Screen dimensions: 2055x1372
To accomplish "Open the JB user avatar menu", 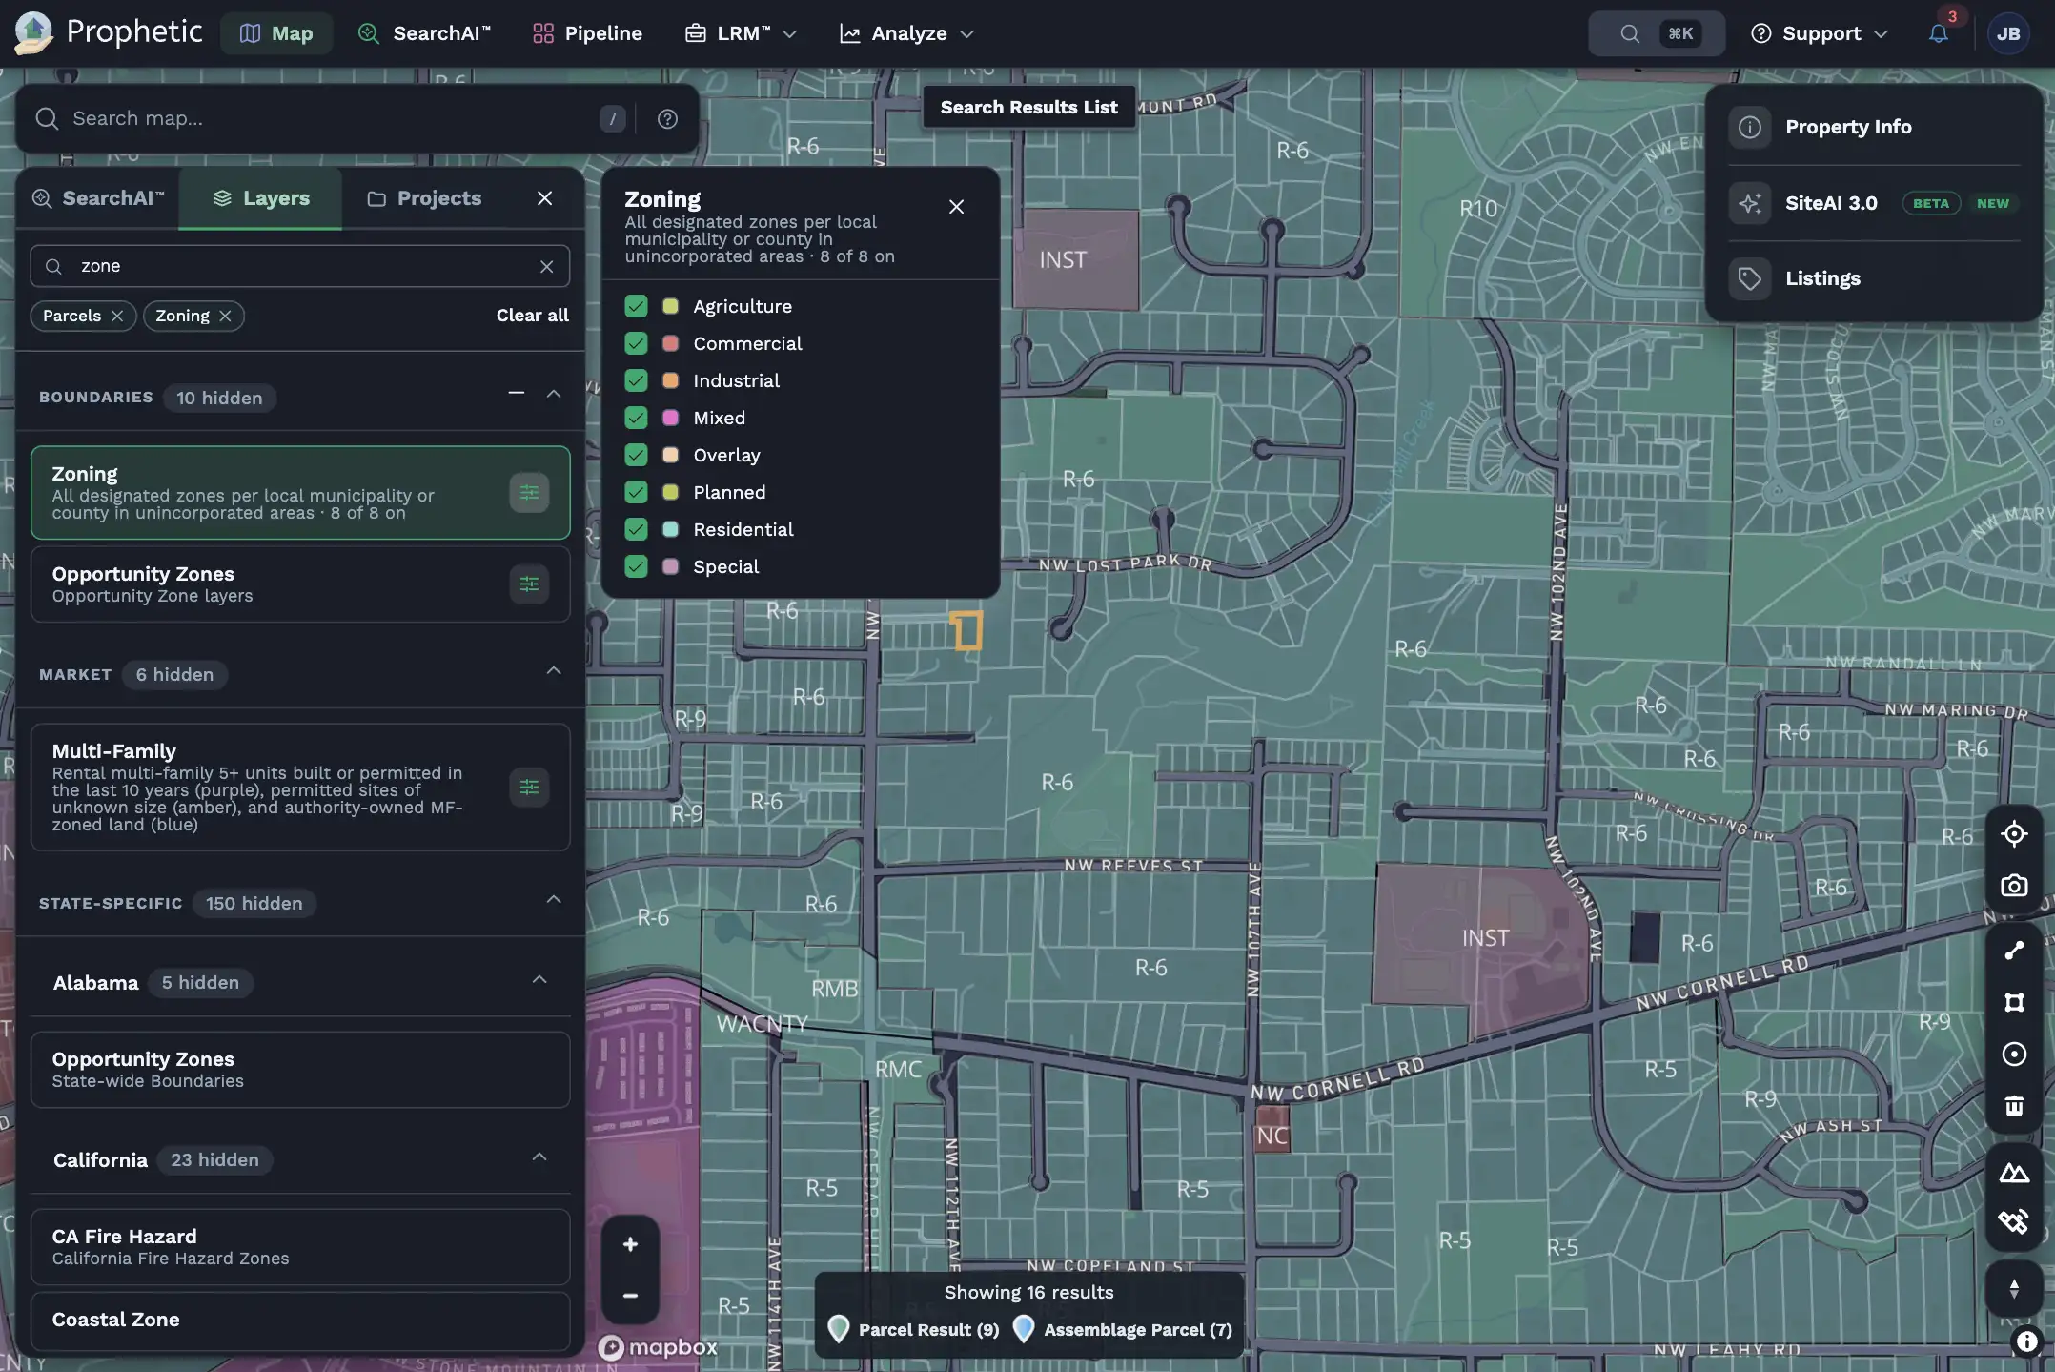I will pos(2008,33).
